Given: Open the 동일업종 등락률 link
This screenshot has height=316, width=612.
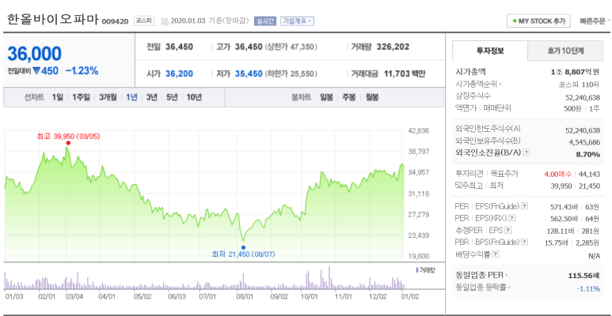Looking at the screenshot, I should point(483,288).
